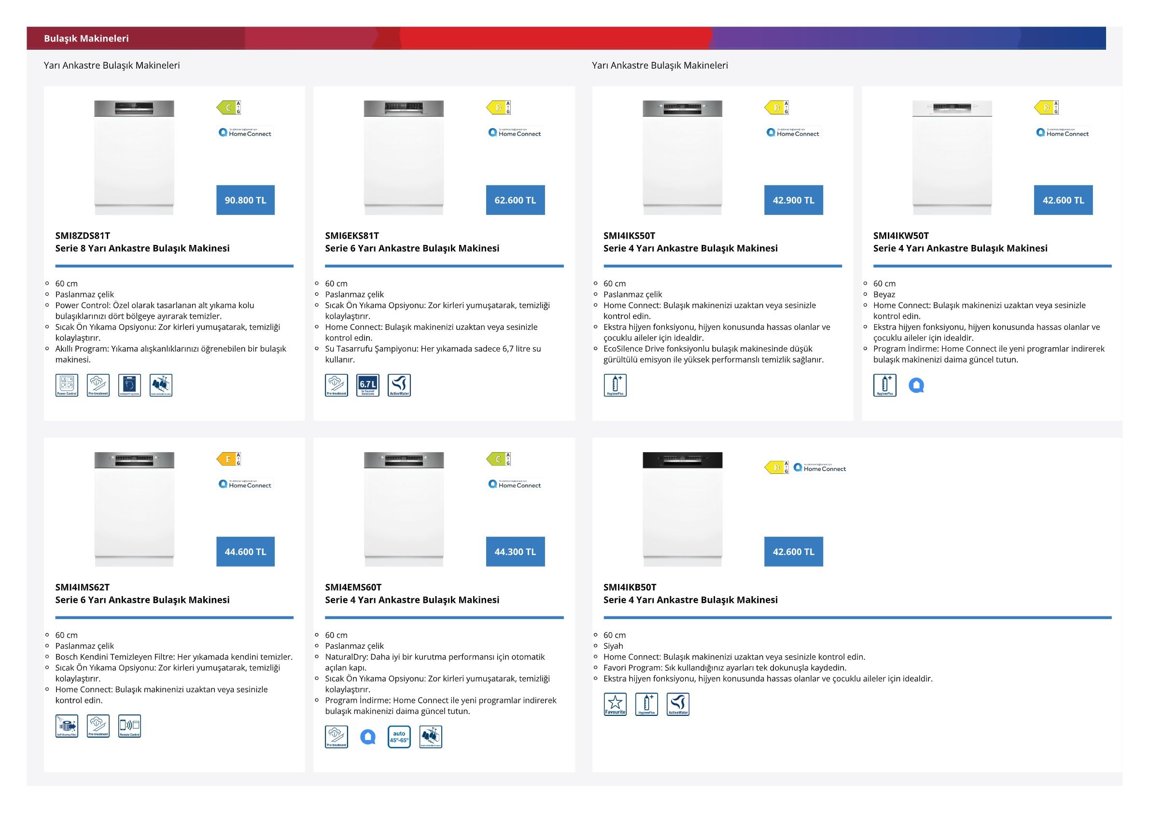Click model code text "SMI4IKS50T"
This screenshot has height=813, width=1150.
point(630,236)
